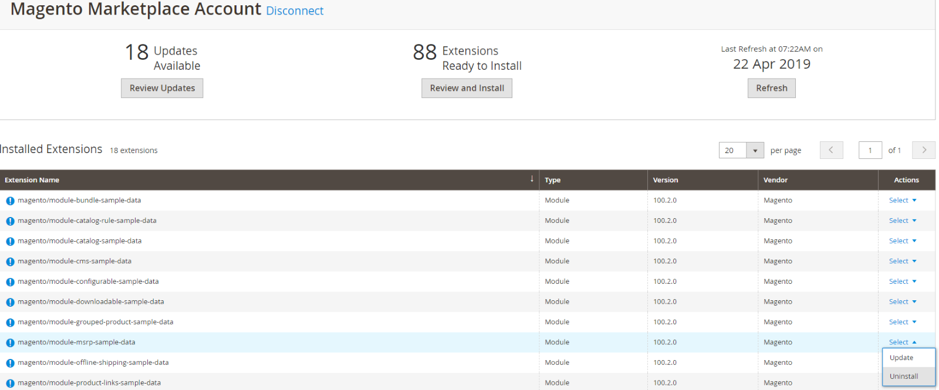Select the magento/module-offline-shipping-sample-data name
Screen dimensions: 939x390
[x=93, y=362]
